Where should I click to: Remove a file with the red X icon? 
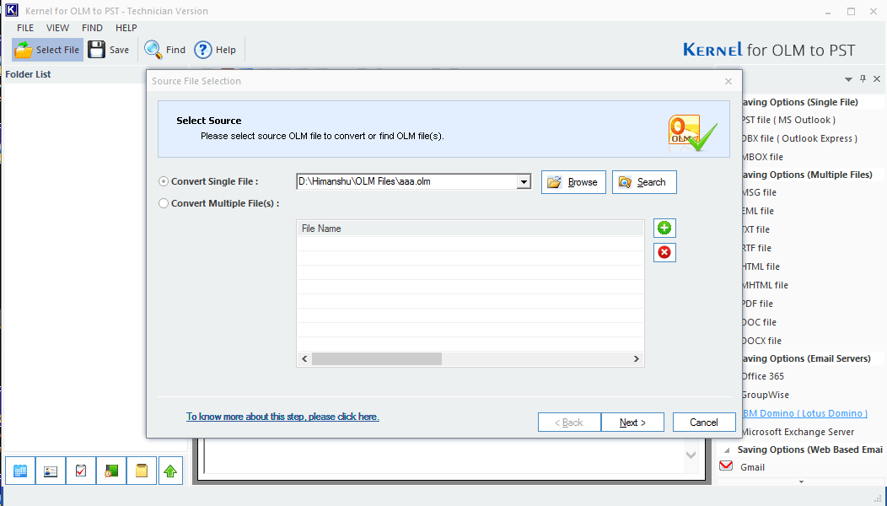[664, 252]
